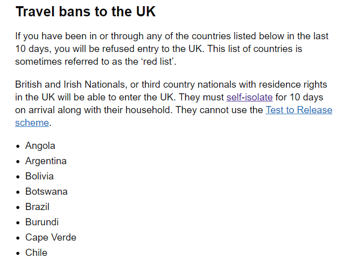Select the Argentina list item
This screenshot has height=261, width=340.
coord(46,161)
